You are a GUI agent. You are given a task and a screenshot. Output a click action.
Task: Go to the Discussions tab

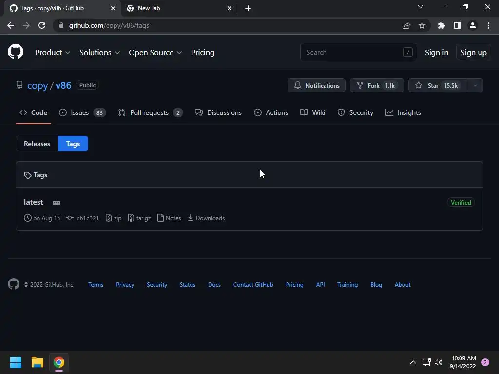218,112
